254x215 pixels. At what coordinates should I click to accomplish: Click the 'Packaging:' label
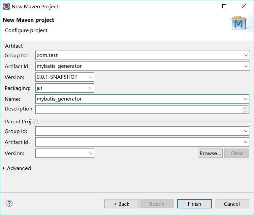pos(17,88)
